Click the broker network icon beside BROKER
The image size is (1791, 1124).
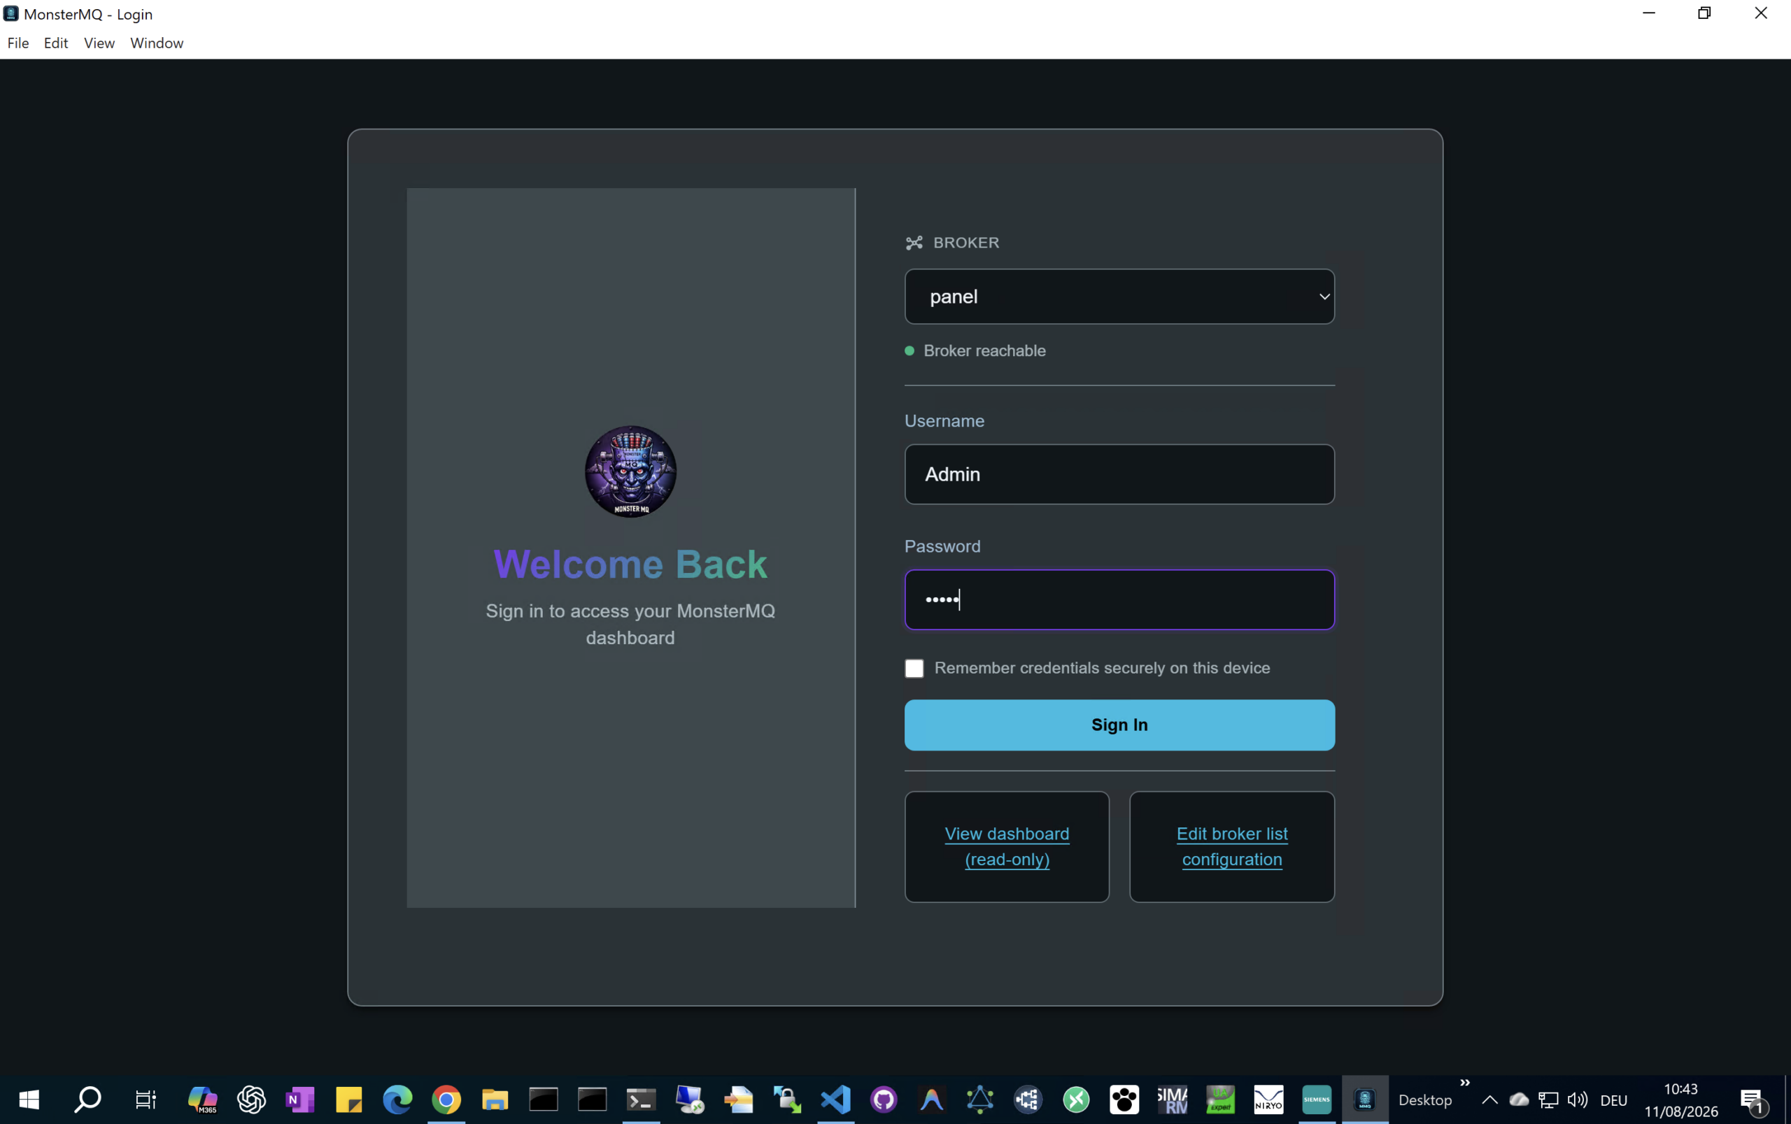click(x=914, y=243)
